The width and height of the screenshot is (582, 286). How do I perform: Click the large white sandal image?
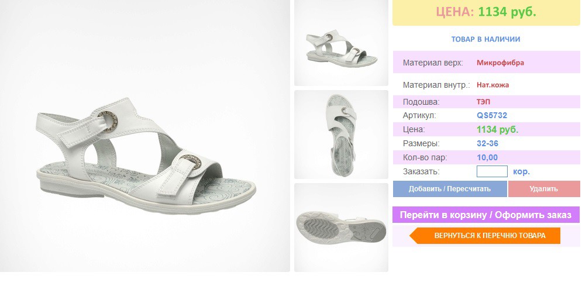[144, 136]
